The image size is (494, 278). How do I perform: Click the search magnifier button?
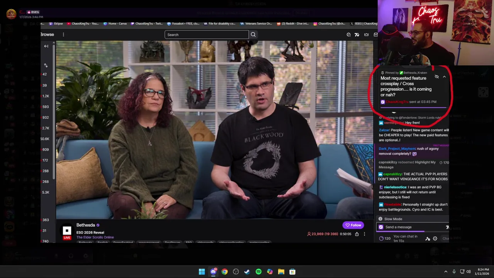pyautogui.click(x=253, y=35)
